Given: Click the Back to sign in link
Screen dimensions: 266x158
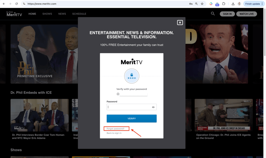Looking at the screenshot, I should tap(114, 133).
